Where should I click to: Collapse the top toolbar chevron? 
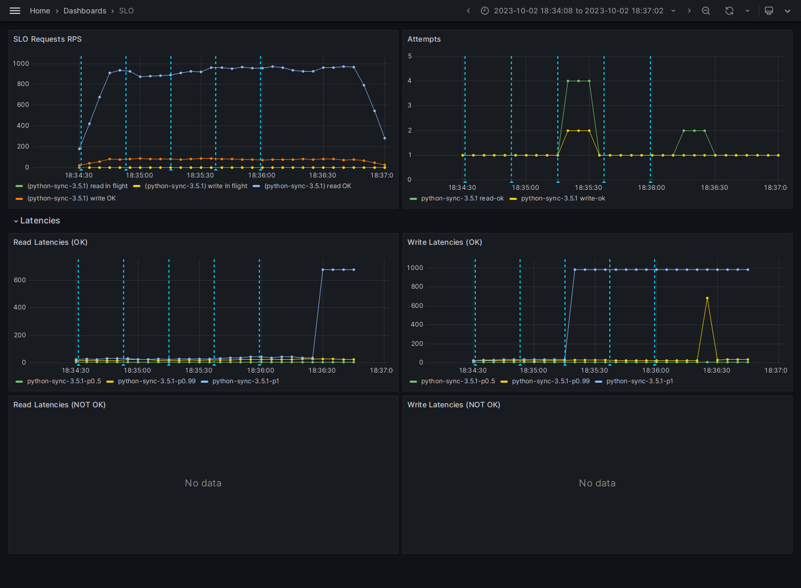pyautogui.click(x=788, y=11)
